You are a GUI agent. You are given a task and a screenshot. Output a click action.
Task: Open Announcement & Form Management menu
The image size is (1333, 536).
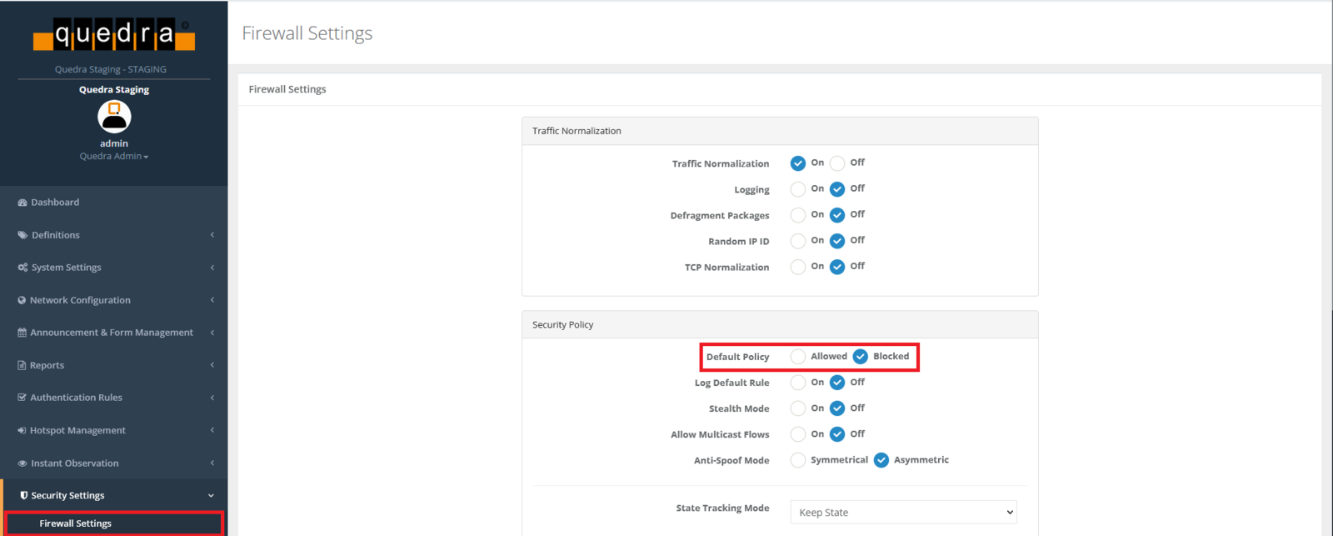coord(111,333)
